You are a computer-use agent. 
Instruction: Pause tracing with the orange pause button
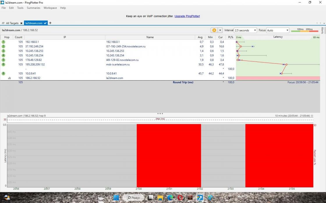[x=214, y=30]
